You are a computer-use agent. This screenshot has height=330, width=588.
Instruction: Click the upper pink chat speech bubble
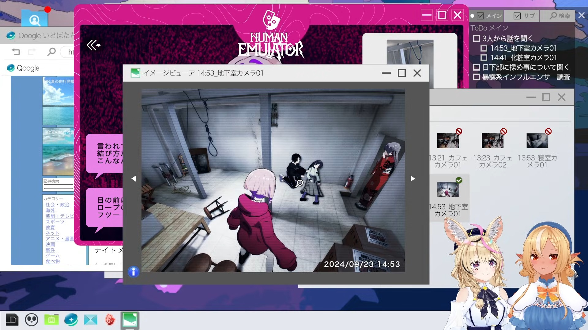[x=104, y=154]
